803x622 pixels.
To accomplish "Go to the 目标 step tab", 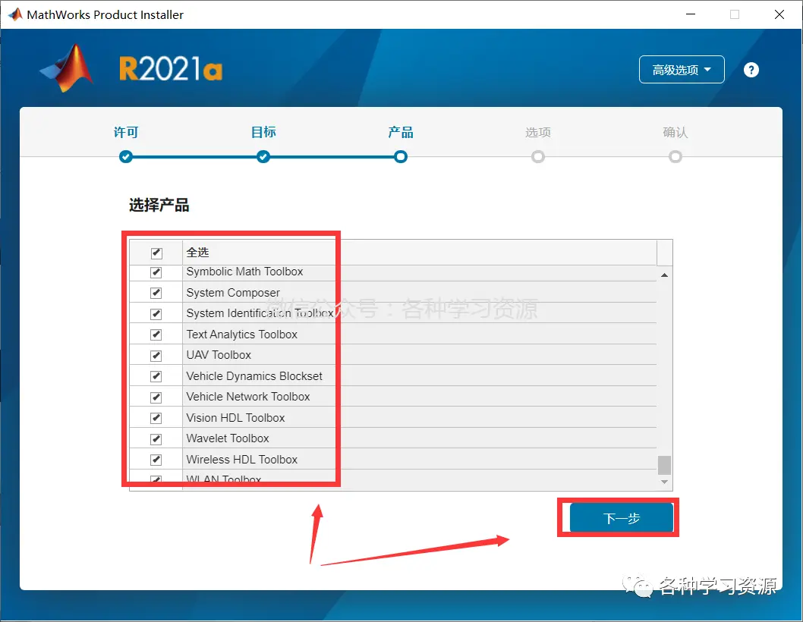I will [x=263, y=133].
